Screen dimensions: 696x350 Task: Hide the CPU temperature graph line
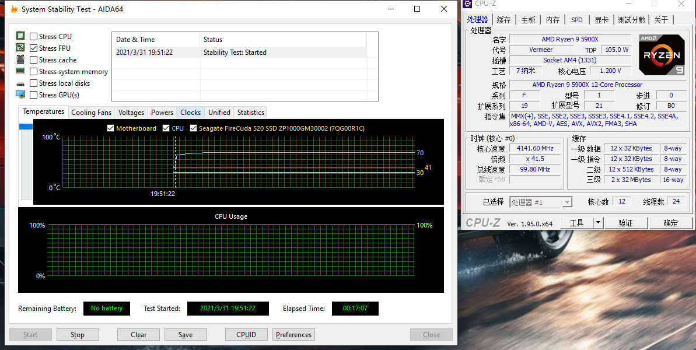tap(166, 128)
